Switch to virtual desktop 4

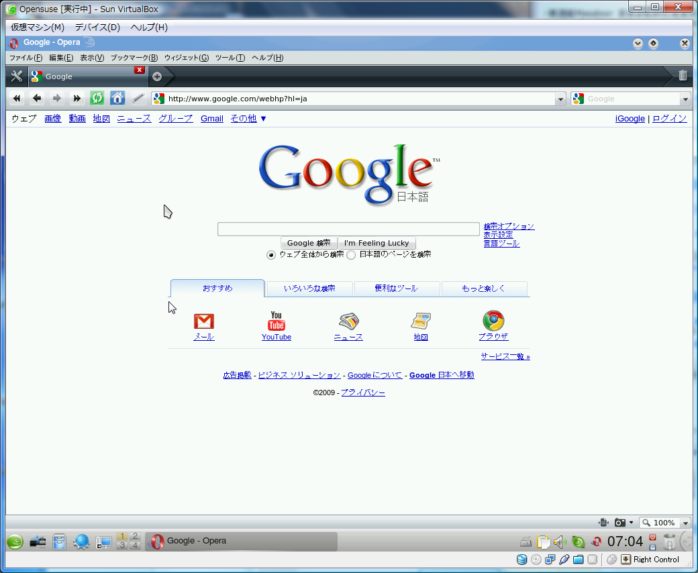(135, 545)
